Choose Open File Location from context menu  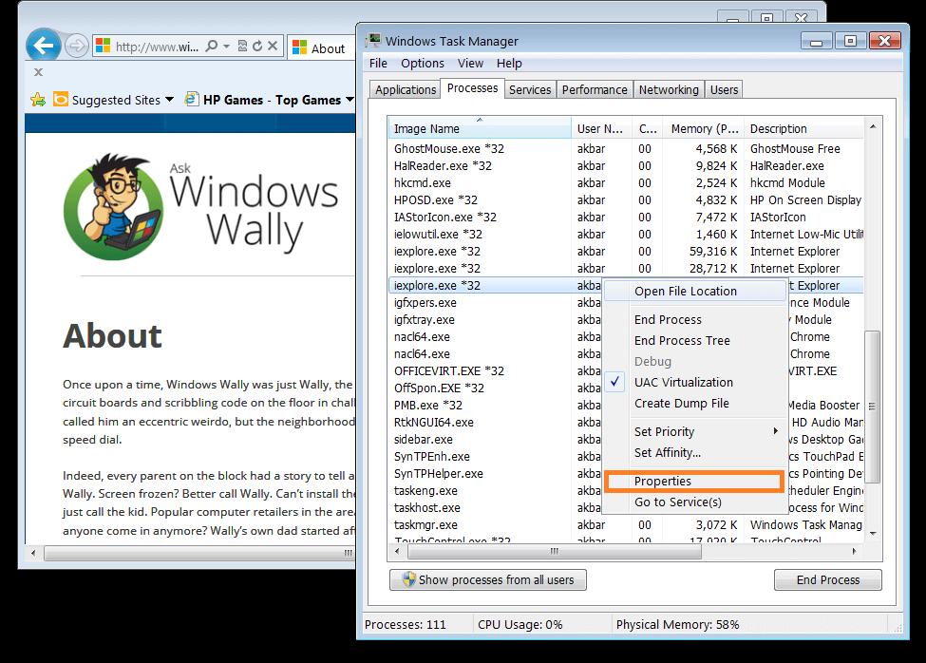tap(695, 291)
